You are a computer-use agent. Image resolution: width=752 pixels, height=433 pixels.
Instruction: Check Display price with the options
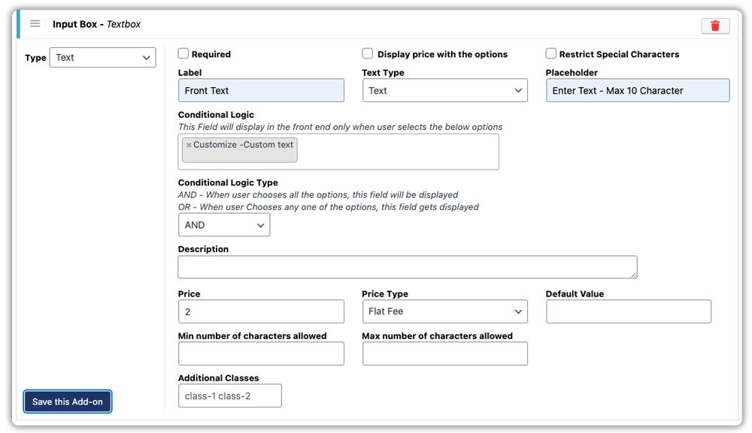pos(367,53)
